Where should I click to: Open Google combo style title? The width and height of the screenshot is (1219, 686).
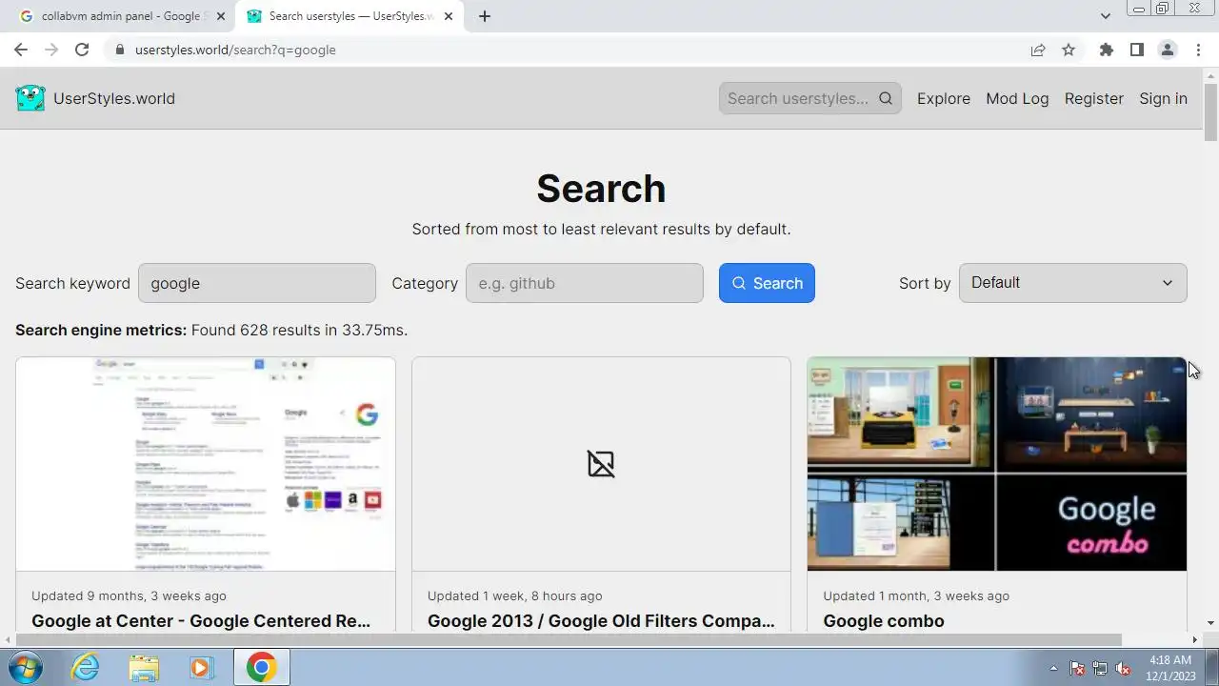[884, 621]
